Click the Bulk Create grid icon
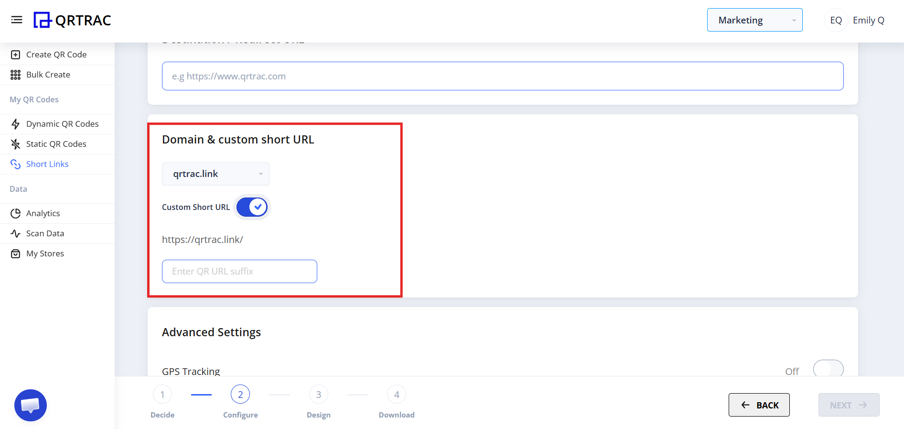The width and height of the screenshot is (904, 429). pyautogui.click(x=16, y=75)
